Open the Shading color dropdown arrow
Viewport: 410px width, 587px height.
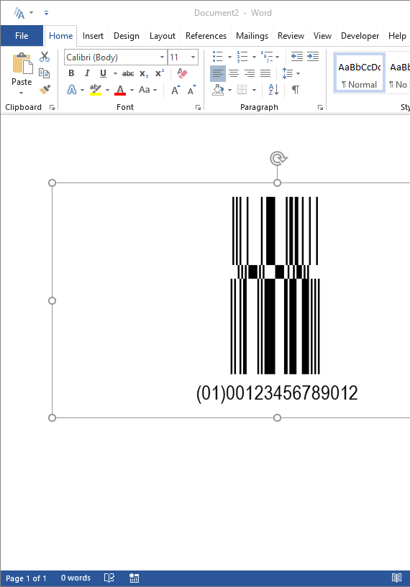pyautogui.click(x=229, y=91)
